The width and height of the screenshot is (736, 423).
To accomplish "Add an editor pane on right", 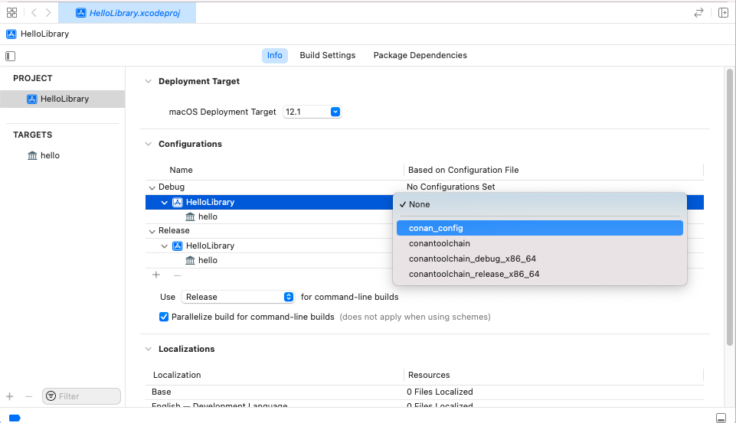I will pos(723,13).
